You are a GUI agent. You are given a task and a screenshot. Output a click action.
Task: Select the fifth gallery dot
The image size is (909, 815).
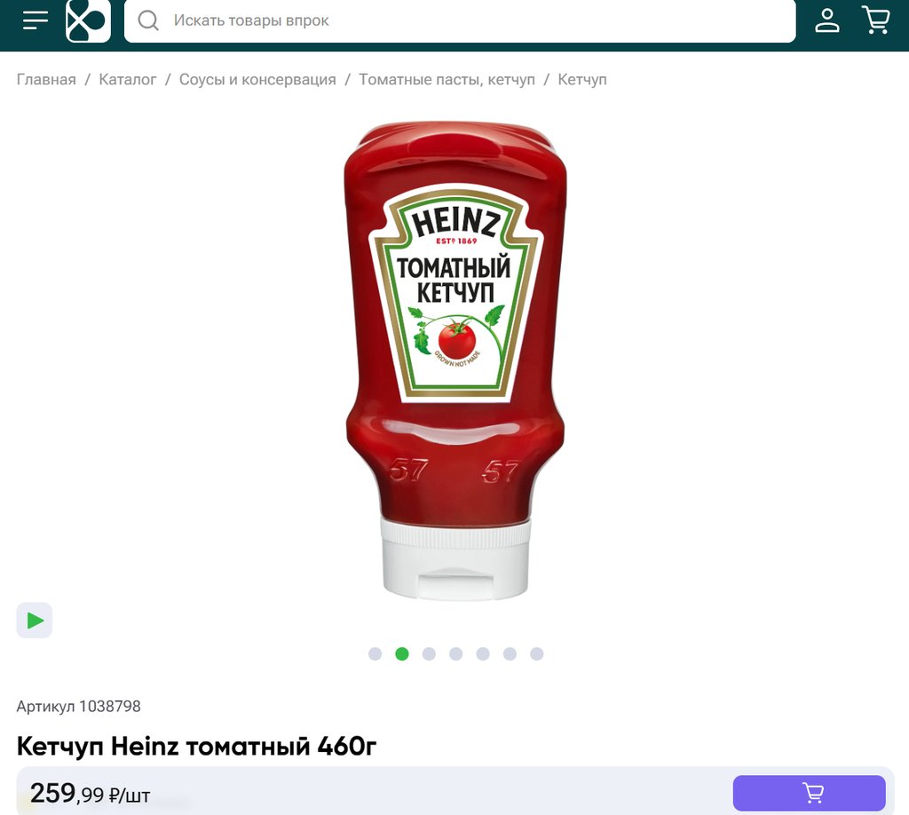(x=483, y=653)
